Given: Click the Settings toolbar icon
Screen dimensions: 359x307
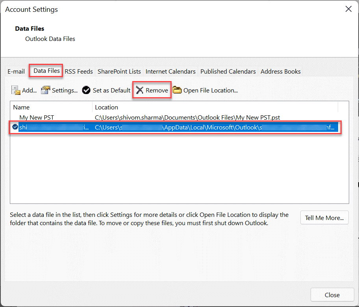Looking at the screenshot, I should [46, 90].
